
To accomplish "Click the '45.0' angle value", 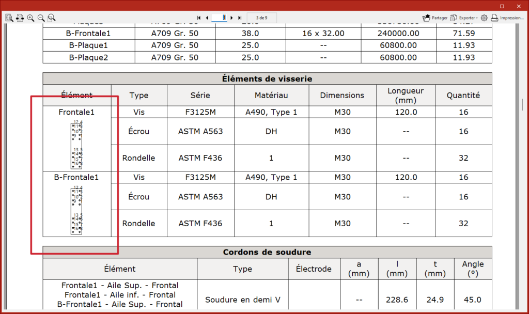I will 473,300.
